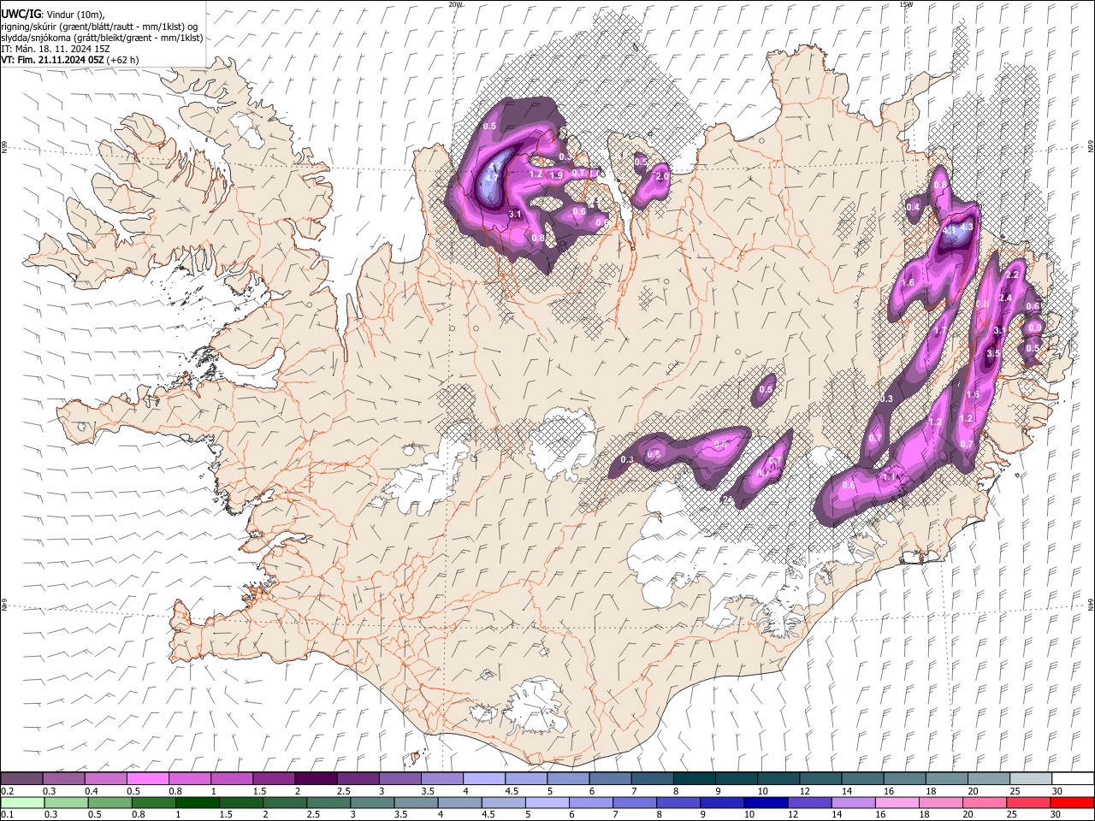Screen dimensions: 1095x821
Task: Click the '30' label in the lower legend row
Action: click(1057, 814)
